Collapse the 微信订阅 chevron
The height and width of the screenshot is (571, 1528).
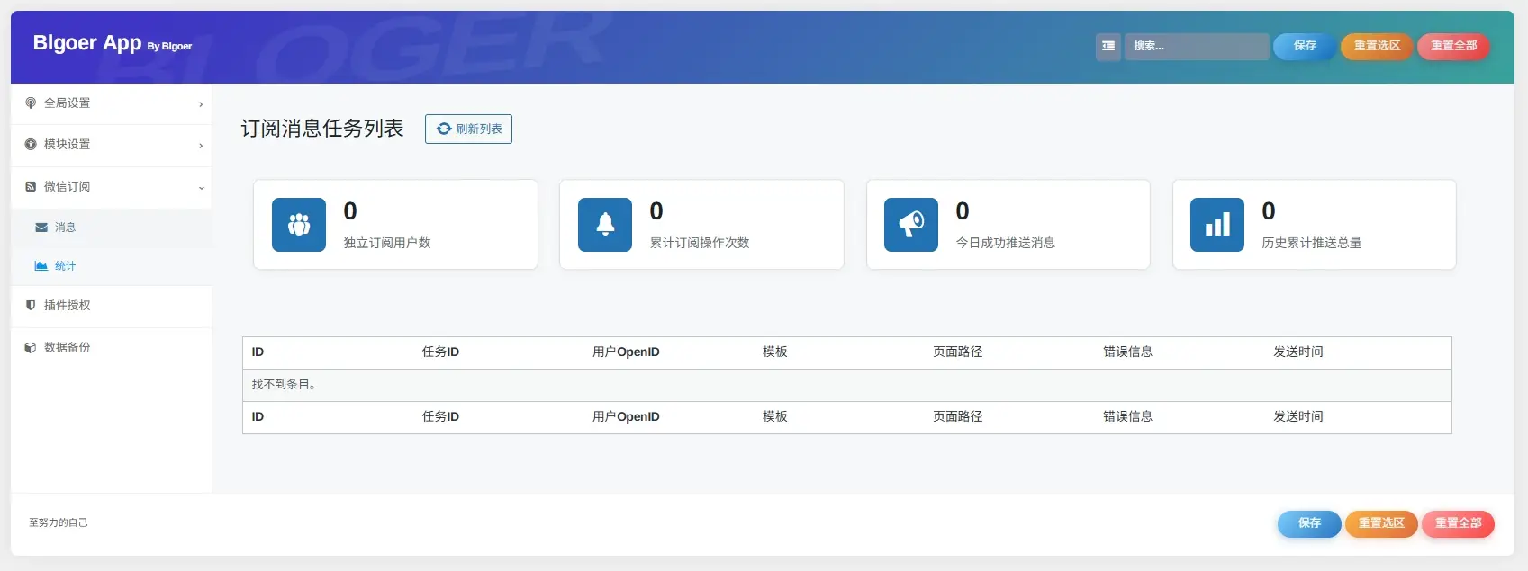coord(201,188)
